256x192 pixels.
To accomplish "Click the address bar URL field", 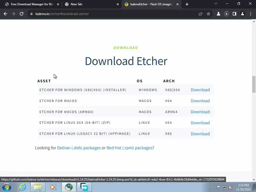I will (114, 14).
